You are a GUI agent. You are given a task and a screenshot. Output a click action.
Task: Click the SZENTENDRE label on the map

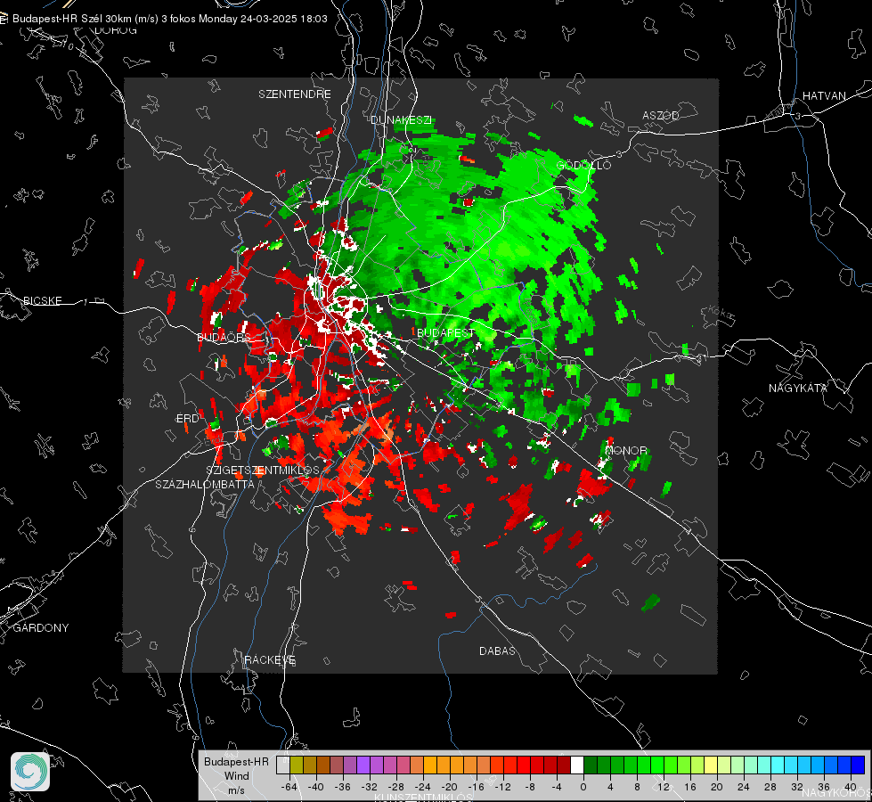point(295,94)
